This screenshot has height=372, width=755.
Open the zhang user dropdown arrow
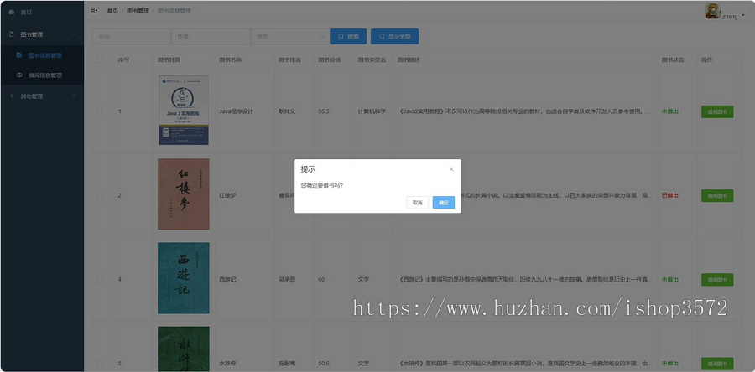[743, 15]
